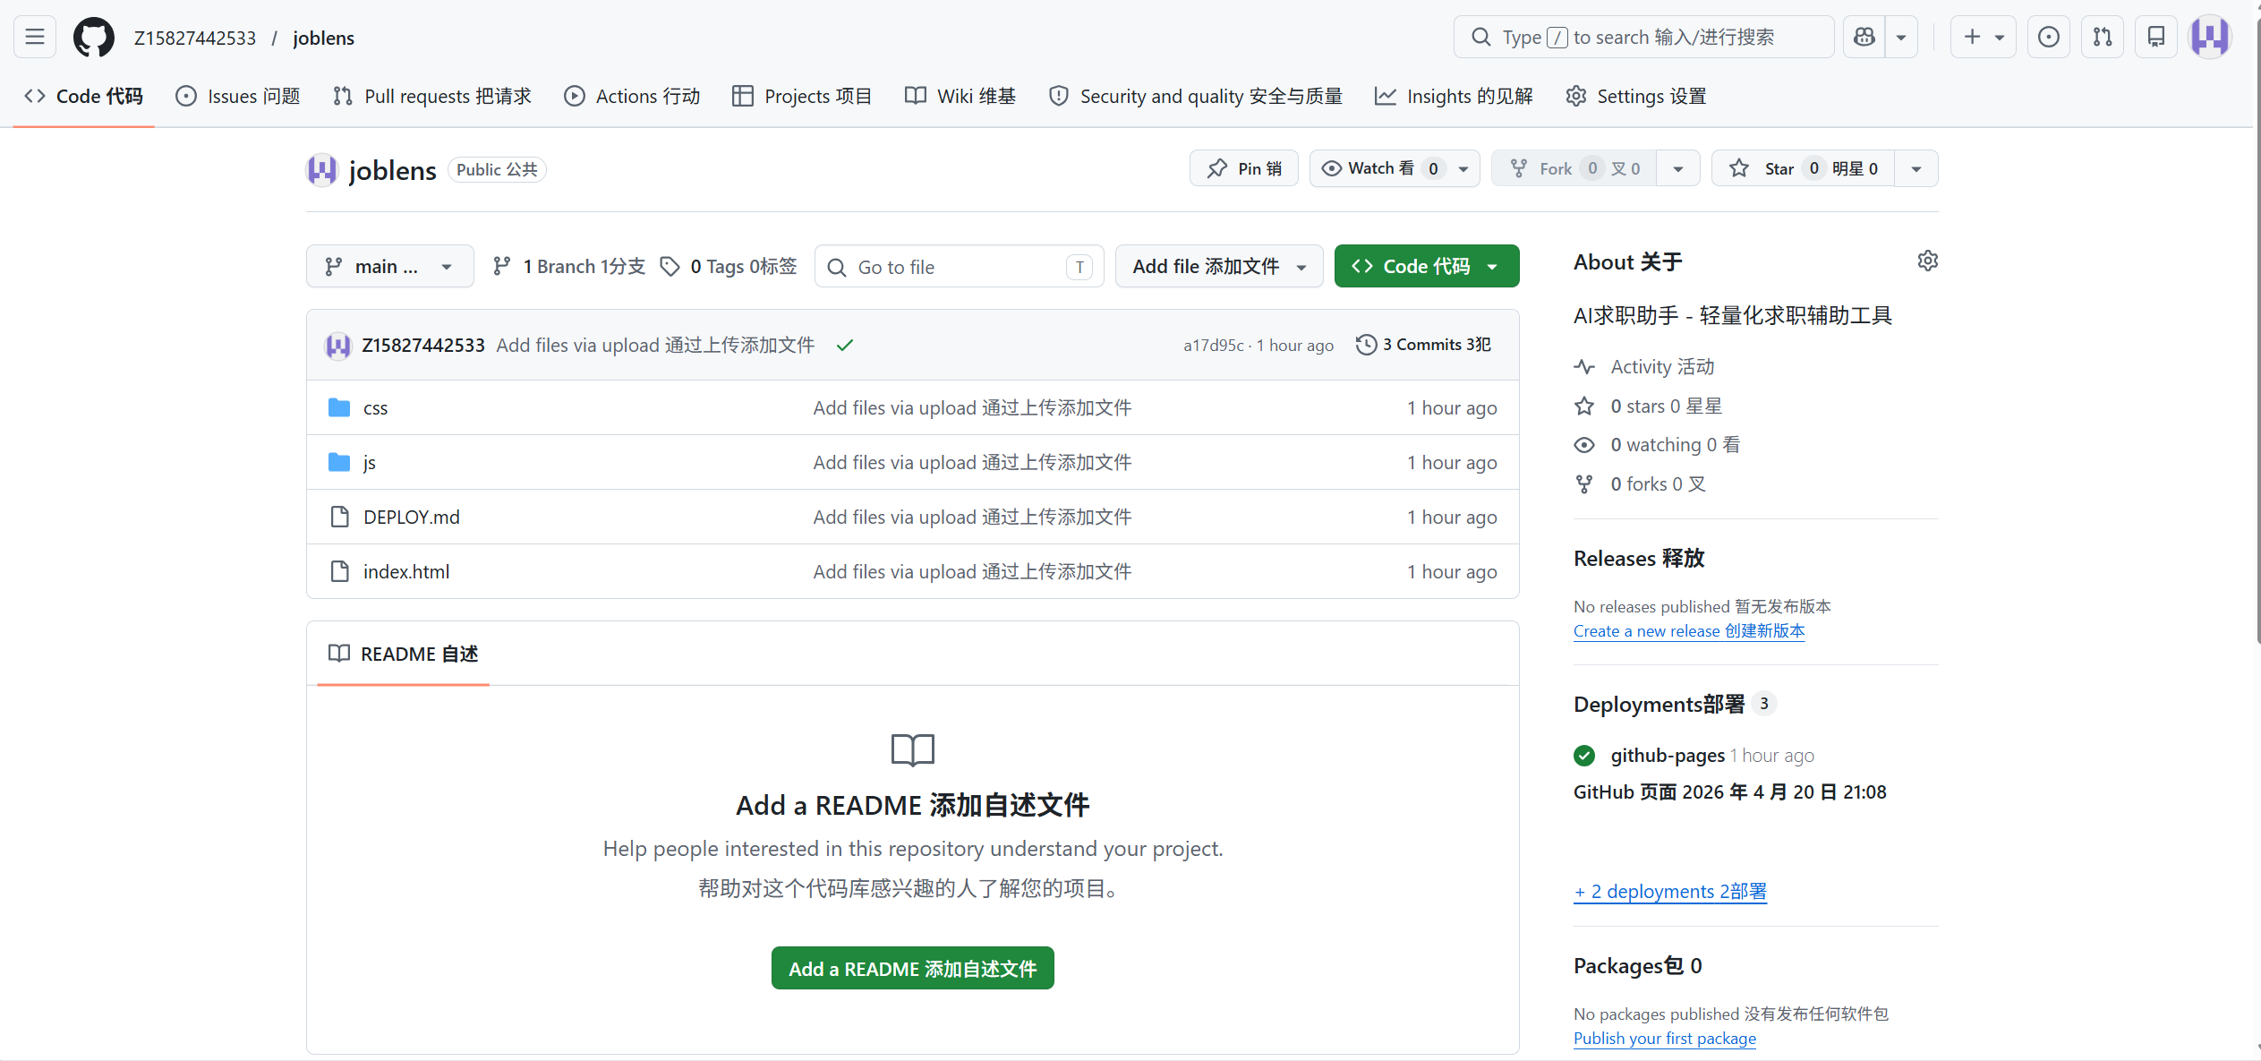This screenshot has width=2261, height=1061.
Task: Open Create a new release link
Action: click(1688, 631)
